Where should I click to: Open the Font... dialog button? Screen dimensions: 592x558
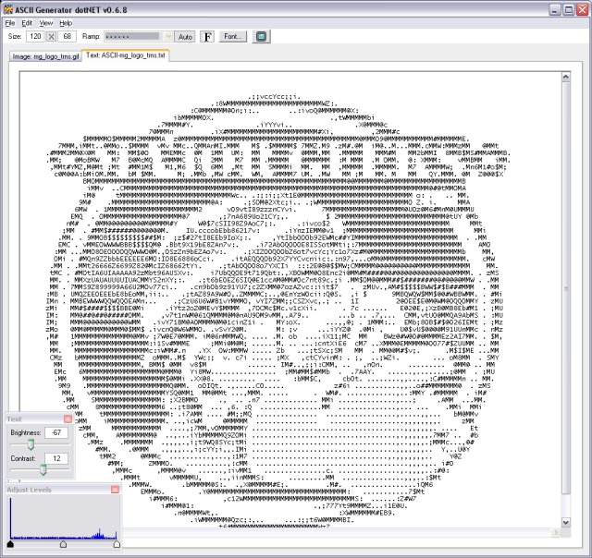click(232, 37)
